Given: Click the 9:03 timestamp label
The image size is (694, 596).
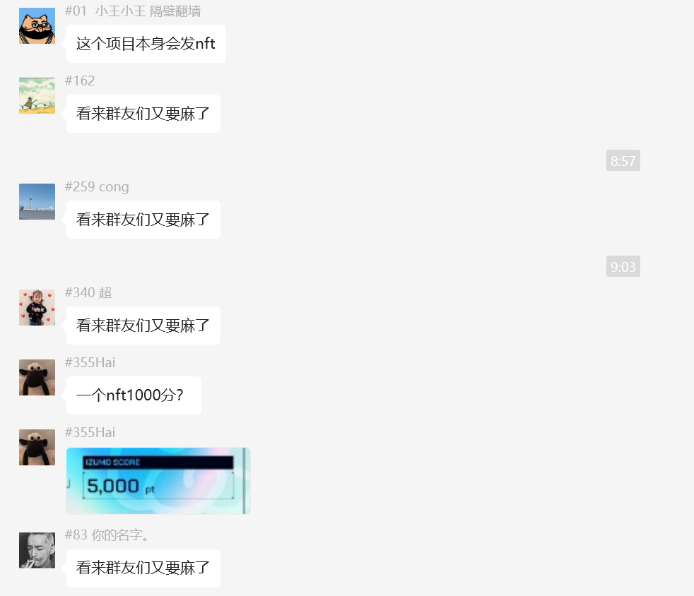Looking at the screenshot, I should tap(623, 267).
